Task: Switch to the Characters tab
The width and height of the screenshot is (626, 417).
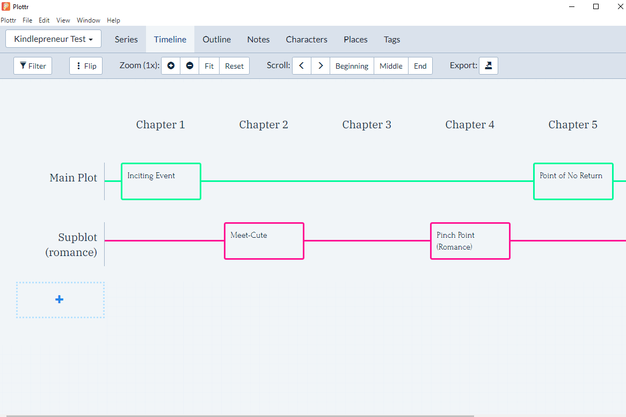Action: pyautogui.click(x=307, y=39)
